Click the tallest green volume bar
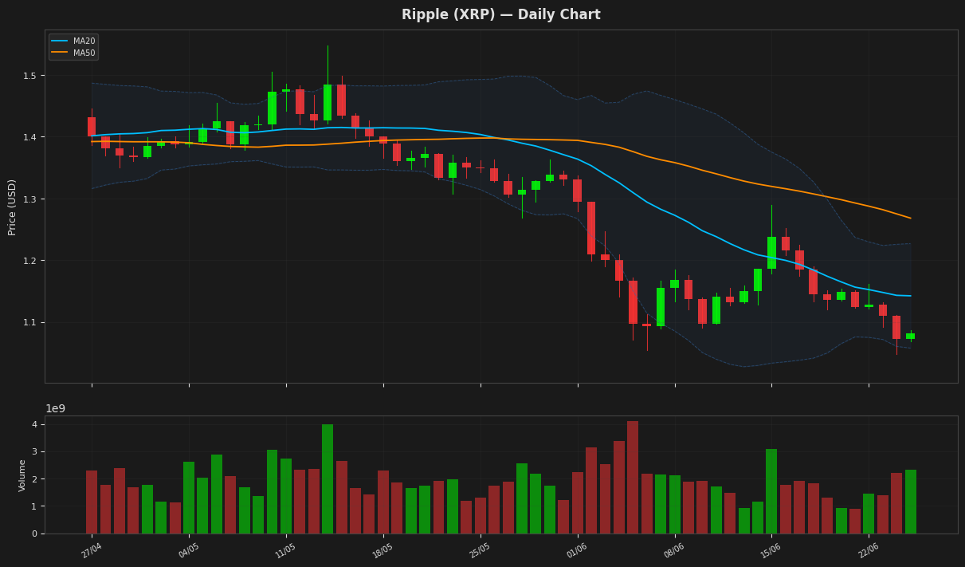 pyautogui.click(x=328, y=478)
